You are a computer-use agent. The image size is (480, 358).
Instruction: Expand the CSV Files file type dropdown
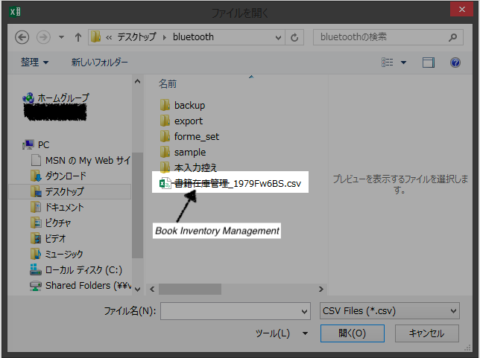(x=452, y=311)
